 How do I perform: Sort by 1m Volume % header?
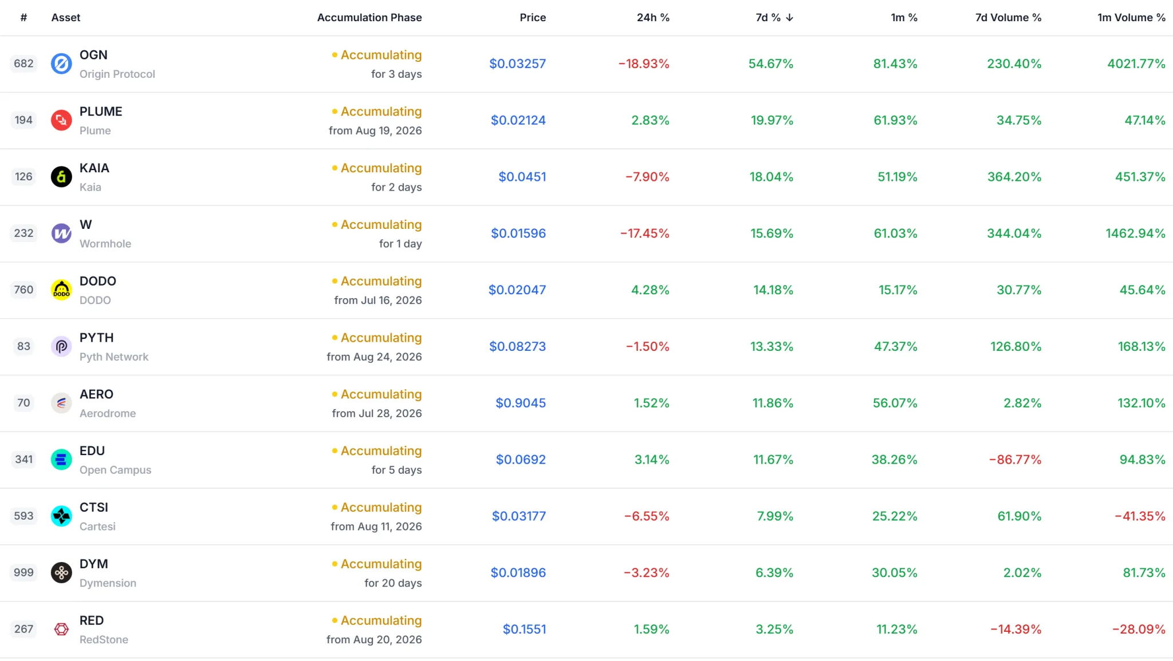[1131, 18]
